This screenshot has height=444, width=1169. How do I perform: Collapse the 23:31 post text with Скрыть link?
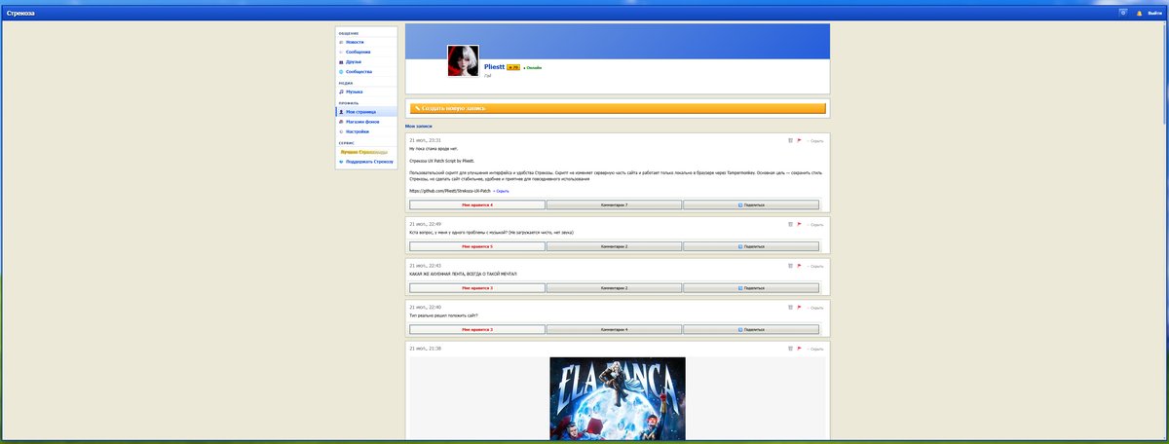point(502,192)
